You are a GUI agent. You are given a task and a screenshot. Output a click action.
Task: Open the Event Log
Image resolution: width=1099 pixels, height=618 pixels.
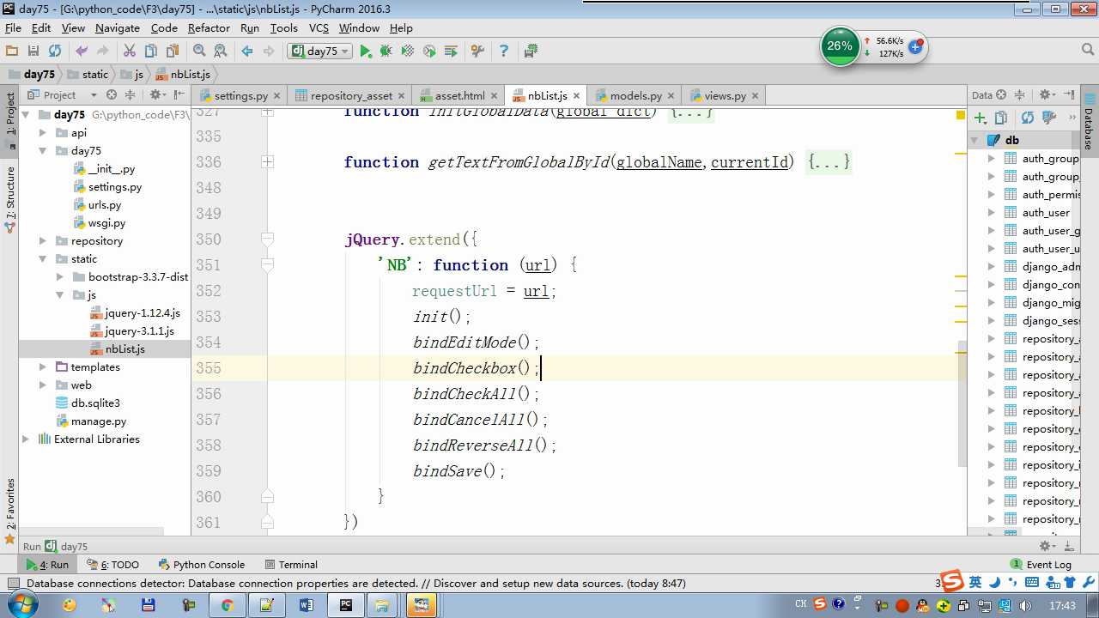point(1041,565)
